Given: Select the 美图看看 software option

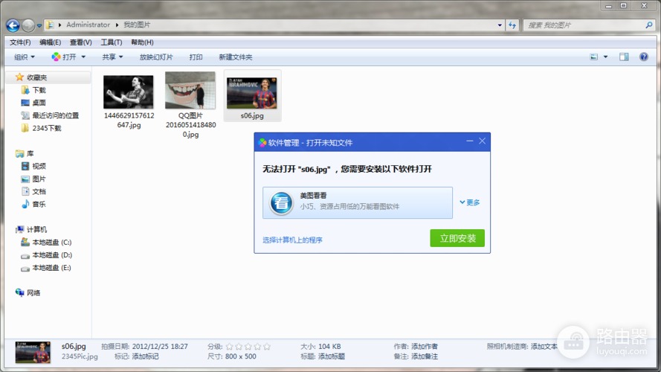Looking at the screenshot, I should coord(358,203).
